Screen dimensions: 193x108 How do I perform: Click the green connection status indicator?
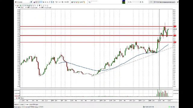[x=169, y=107]
